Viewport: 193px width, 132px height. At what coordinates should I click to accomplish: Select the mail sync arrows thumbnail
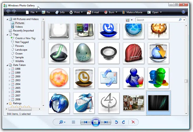pos(109,78)
